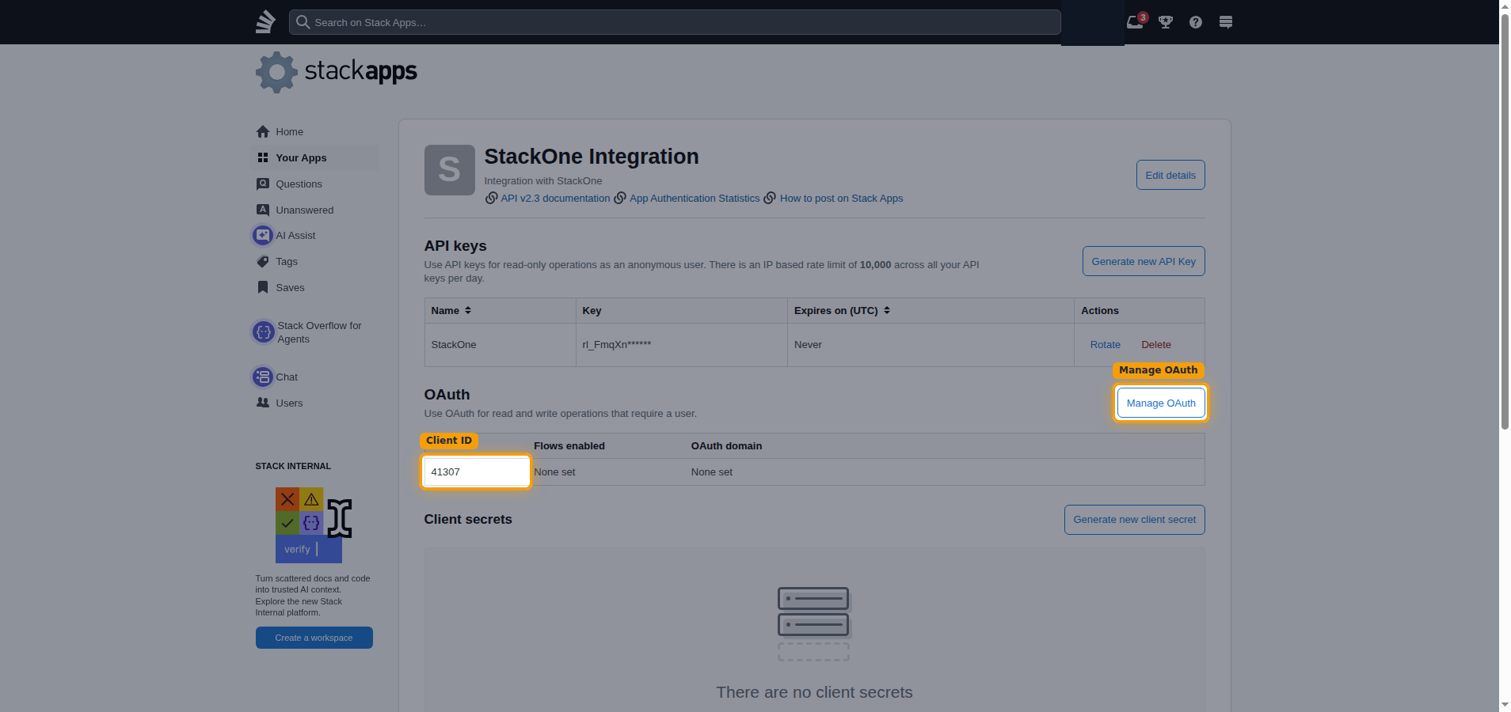Screen dimensions: 1511x712
Task: Click the page vertical scrollbar
Action: click(x=1505, y=222)
